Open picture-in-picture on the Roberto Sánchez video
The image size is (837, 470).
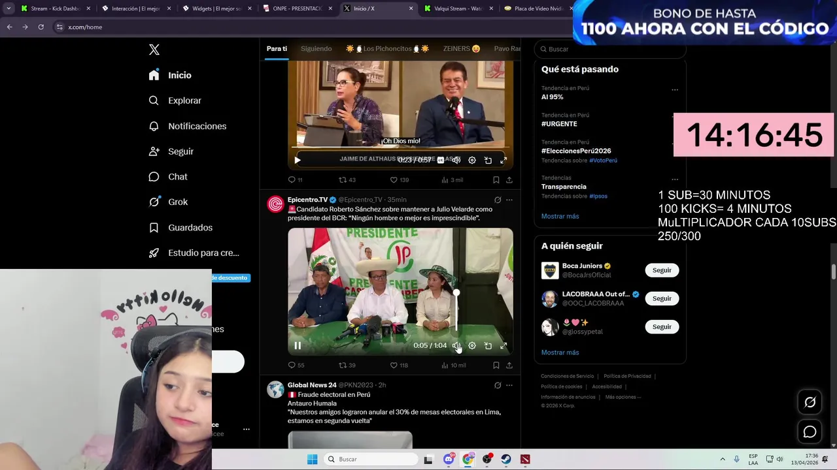[x=488, y=346]
